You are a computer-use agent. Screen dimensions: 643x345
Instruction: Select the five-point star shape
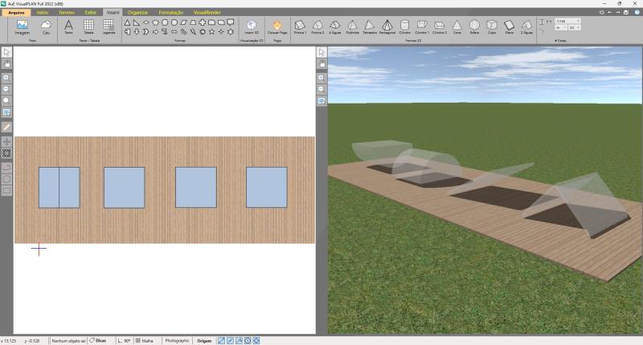tap(211, 31)
